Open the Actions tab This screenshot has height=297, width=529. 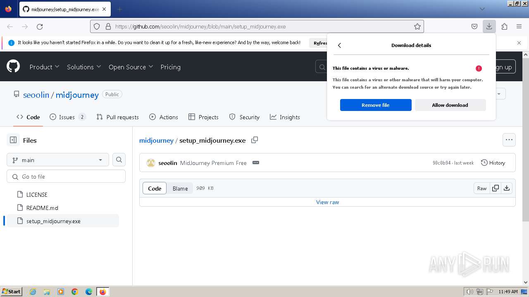[164, 117]
